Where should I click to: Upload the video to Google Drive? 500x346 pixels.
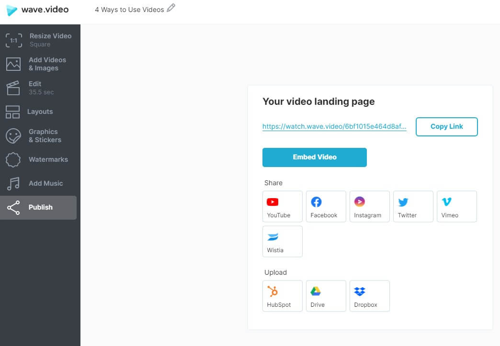(326, 296)
